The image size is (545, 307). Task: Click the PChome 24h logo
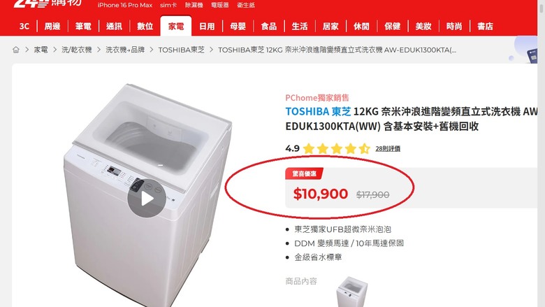48,3
